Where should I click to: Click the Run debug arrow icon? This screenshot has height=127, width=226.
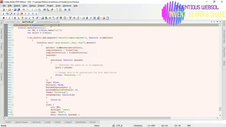4,14
